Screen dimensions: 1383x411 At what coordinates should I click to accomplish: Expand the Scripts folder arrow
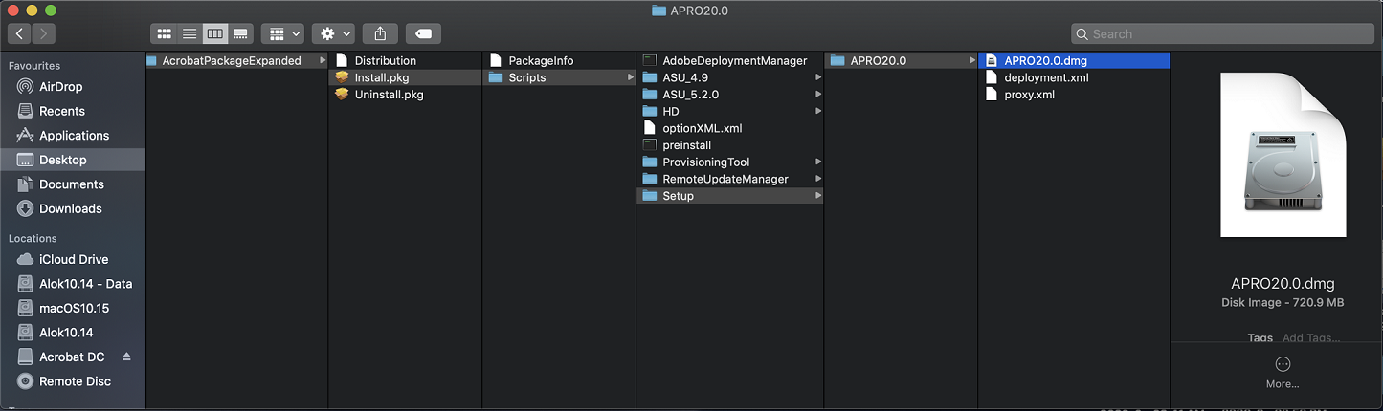pyautogui.click(x=630, y=77)
